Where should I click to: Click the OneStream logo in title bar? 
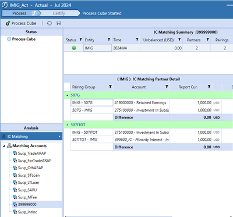(x=5, y=5)
